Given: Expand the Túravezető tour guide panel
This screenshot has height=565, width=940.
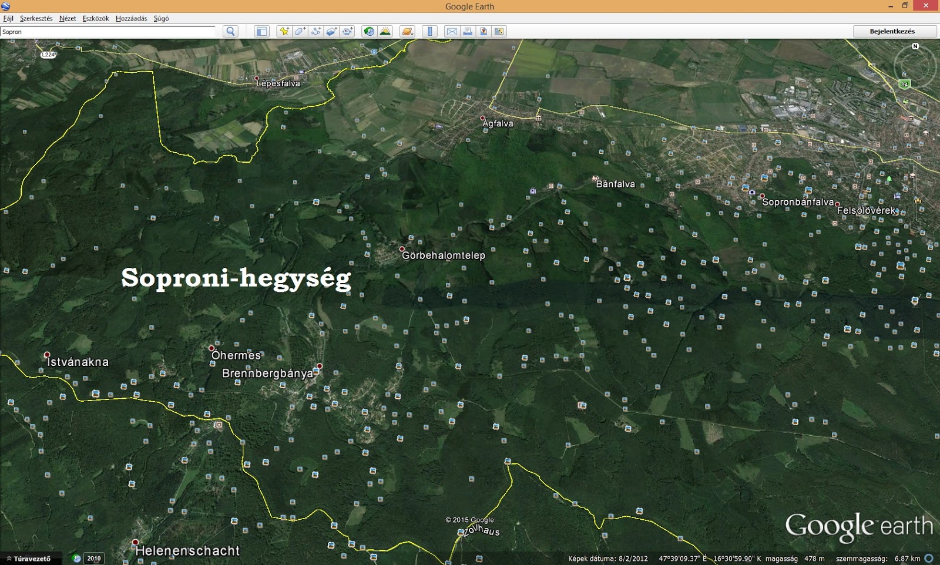Looking at the screenshot, I should [28, 559].
